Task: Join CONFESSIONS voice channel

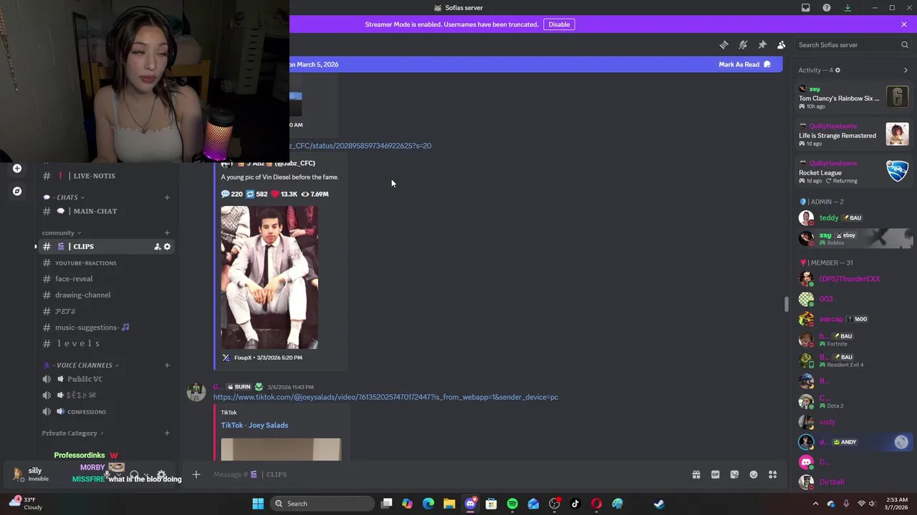Action: (x=106, y=412)
